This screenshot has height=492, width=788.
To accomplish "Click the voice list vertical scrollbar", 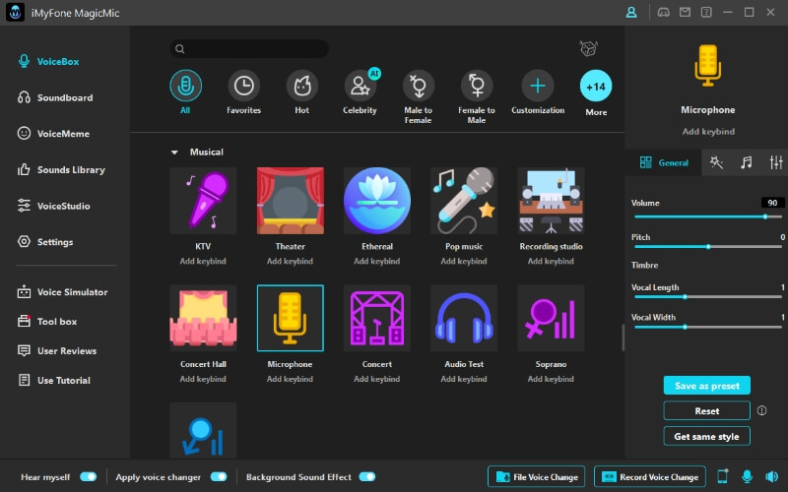I will (x=623, y=338).
